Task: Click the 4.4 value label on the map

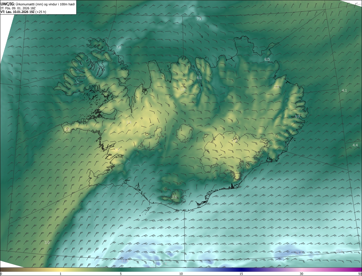Action: (355, 145)
